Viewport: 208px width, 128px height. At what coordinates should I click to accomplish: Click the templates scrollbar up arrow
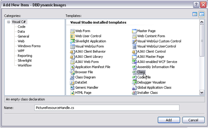[202, 22]
